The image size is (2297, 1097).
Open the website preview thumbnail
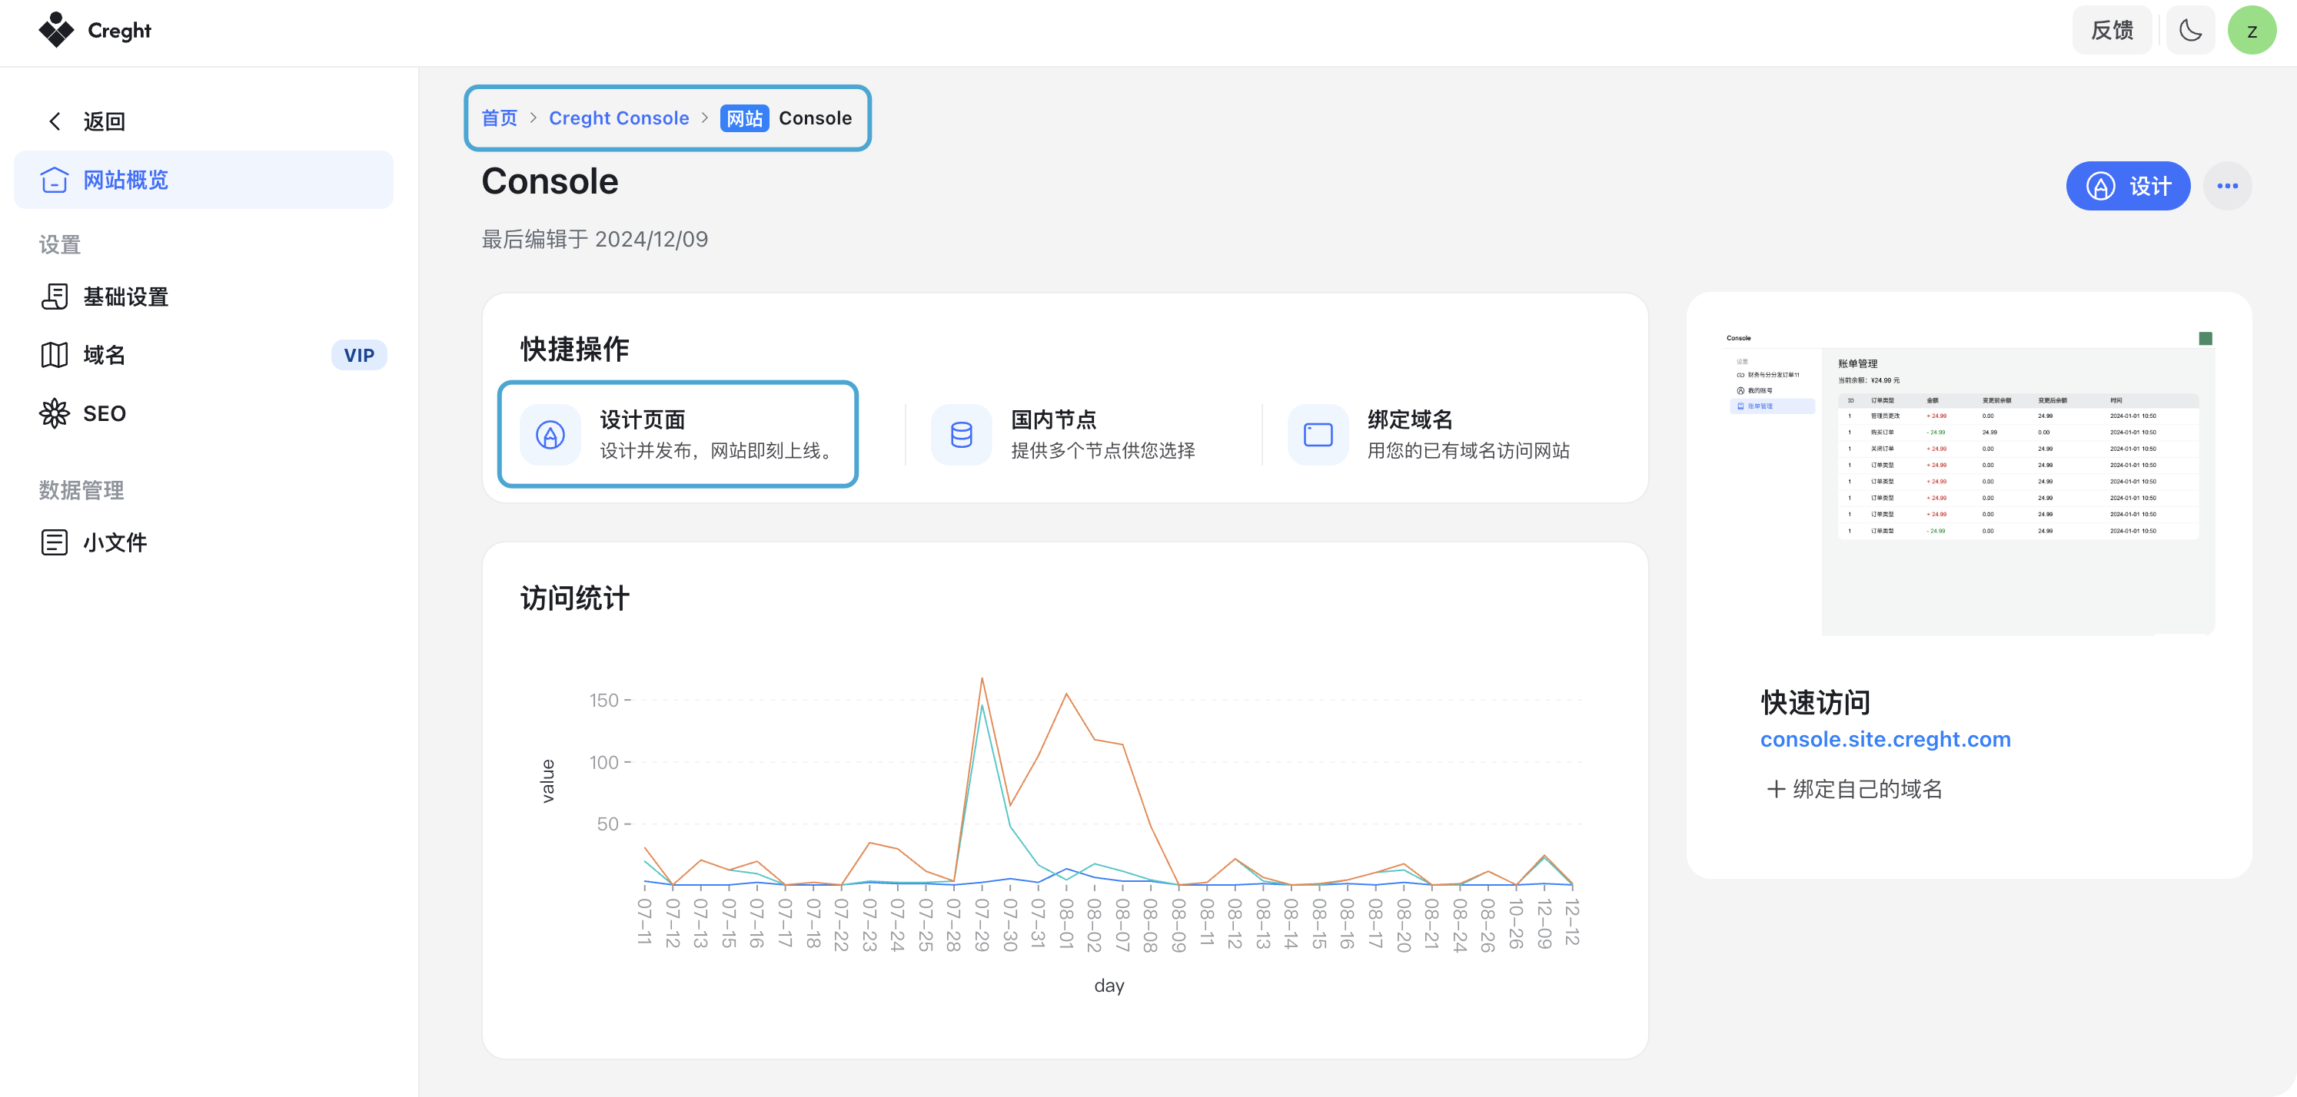coord(1968,482)
